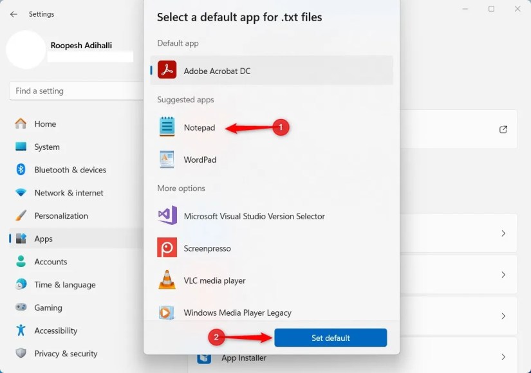Click the WordPad app icon
Image resolution: width=531 pixels, height=373 pixels.
pyautogui.click(x=167, y=159)
